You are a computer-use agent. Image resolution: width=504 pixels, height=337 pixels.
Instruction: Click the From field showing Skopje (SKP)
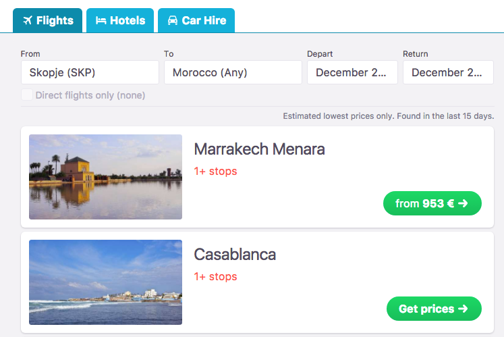(x=90, y=72)
